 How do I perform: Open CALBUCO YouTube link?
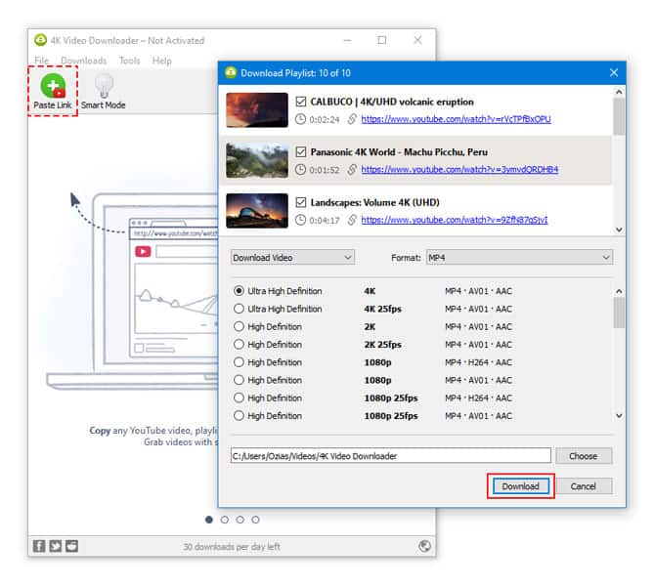456,119
